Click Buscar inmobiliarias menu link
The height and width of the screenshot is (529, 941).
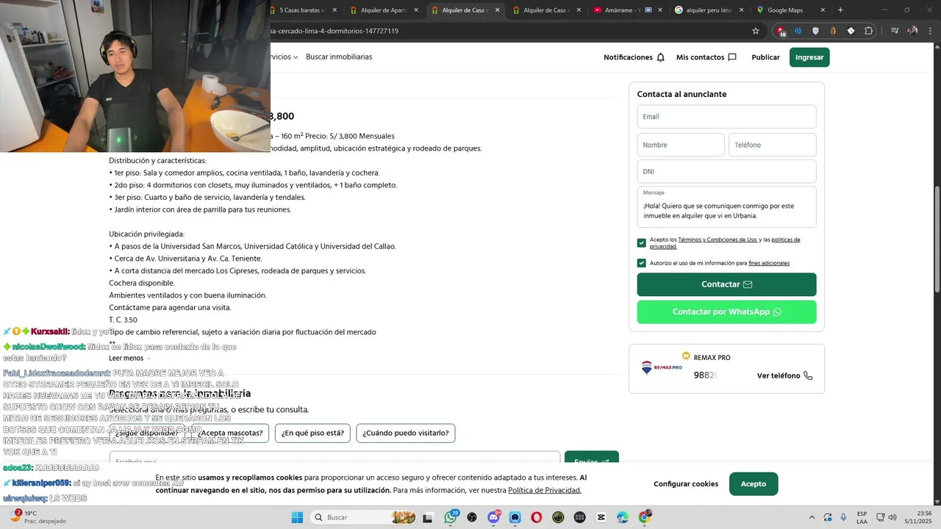click(x=339, y=57)
